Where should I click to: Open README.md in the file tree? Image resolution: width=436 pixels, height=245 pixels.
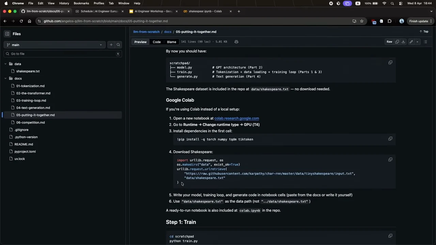click(24, 144)
